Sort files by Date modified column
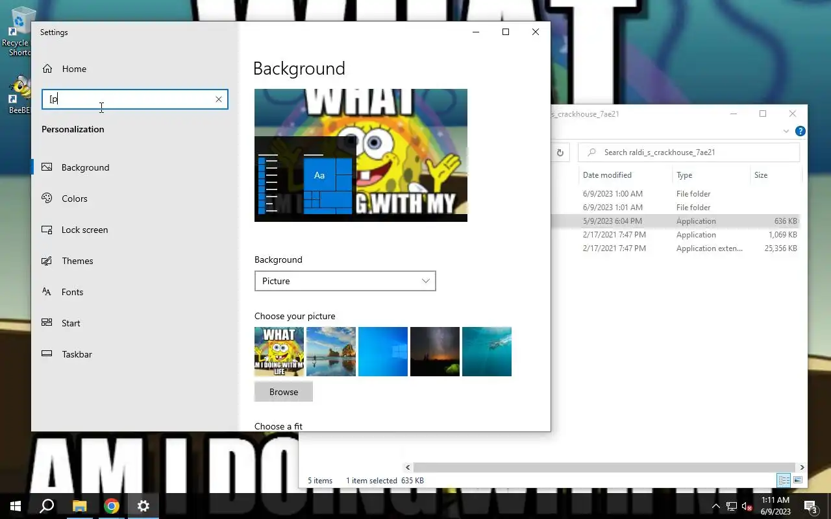Screen dimensions: 831x519 click(x=607, y=175)
